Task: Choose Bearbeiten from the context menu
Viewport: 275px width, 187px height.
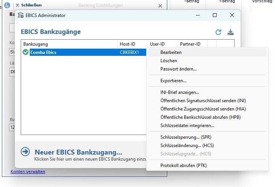Action: tap(171, 52)
